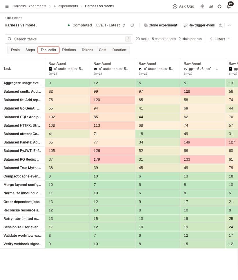Focus the Search tasks field
The image size is (238, 280).
[x=69, y=39]
